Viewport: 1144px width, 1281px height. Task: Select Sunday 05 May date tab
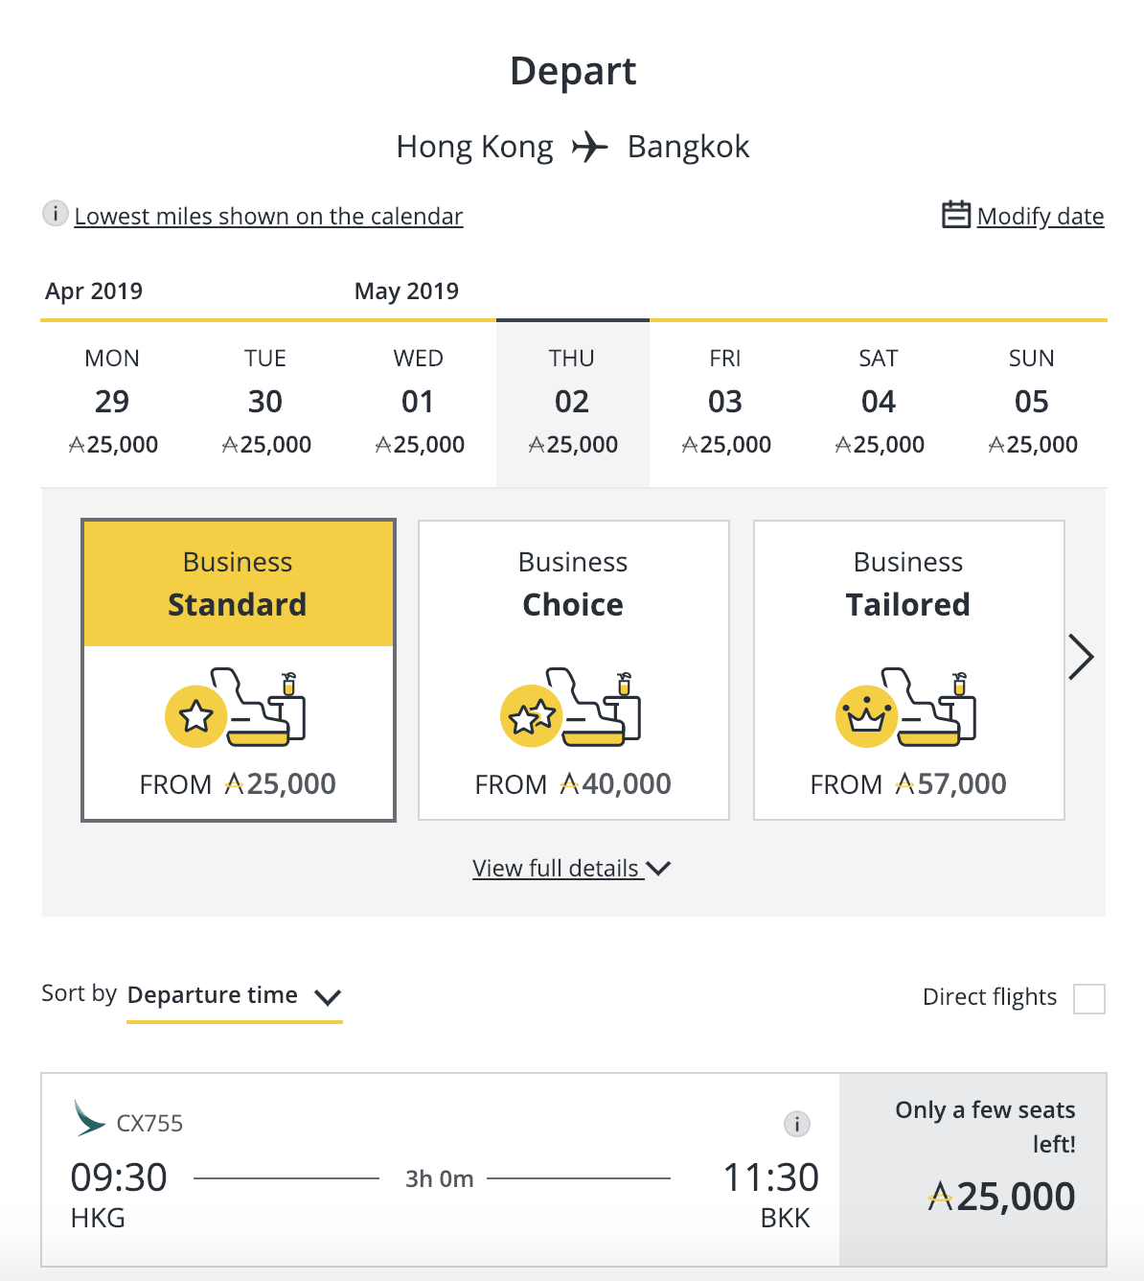pyautogui.click(x=1032, y=403)
